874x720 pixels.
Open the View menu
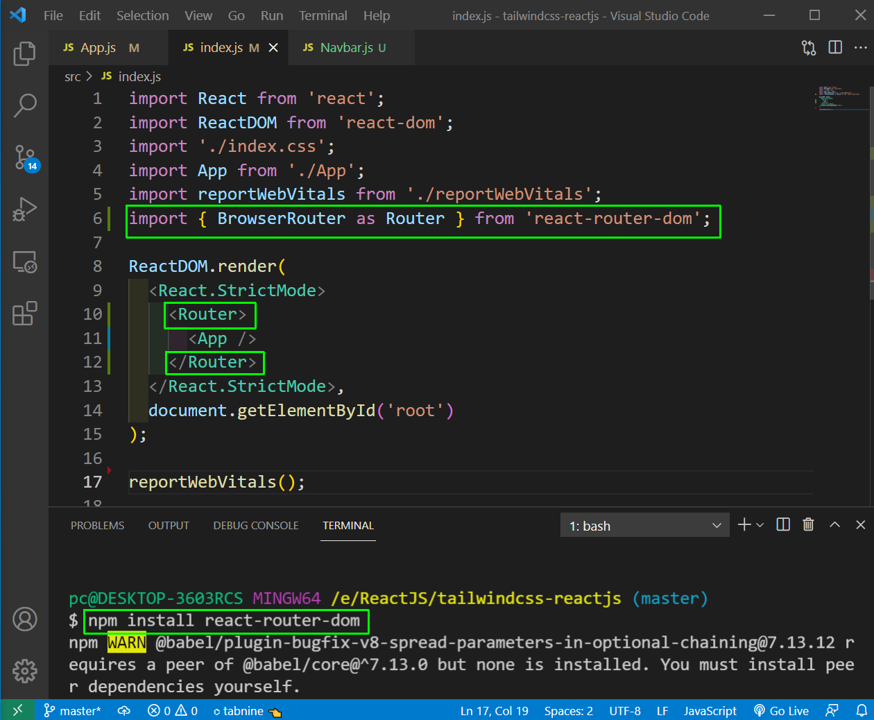(x=198, y=15)
